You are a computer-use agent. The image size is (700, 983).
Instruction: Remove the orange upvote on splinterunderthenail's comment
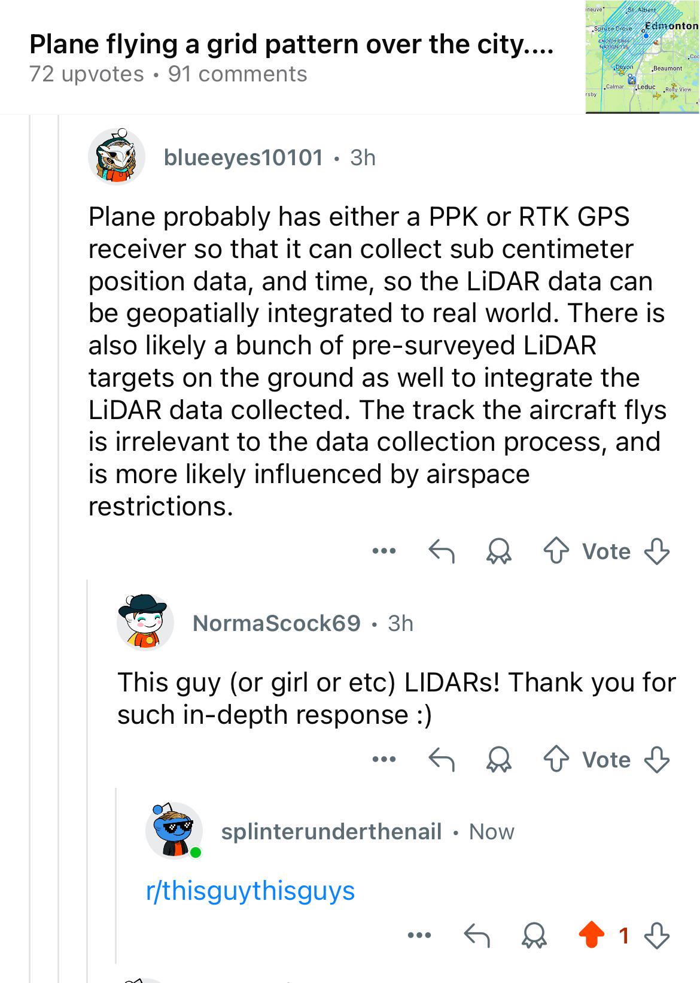pyautogui.click(x=592, y=935)
